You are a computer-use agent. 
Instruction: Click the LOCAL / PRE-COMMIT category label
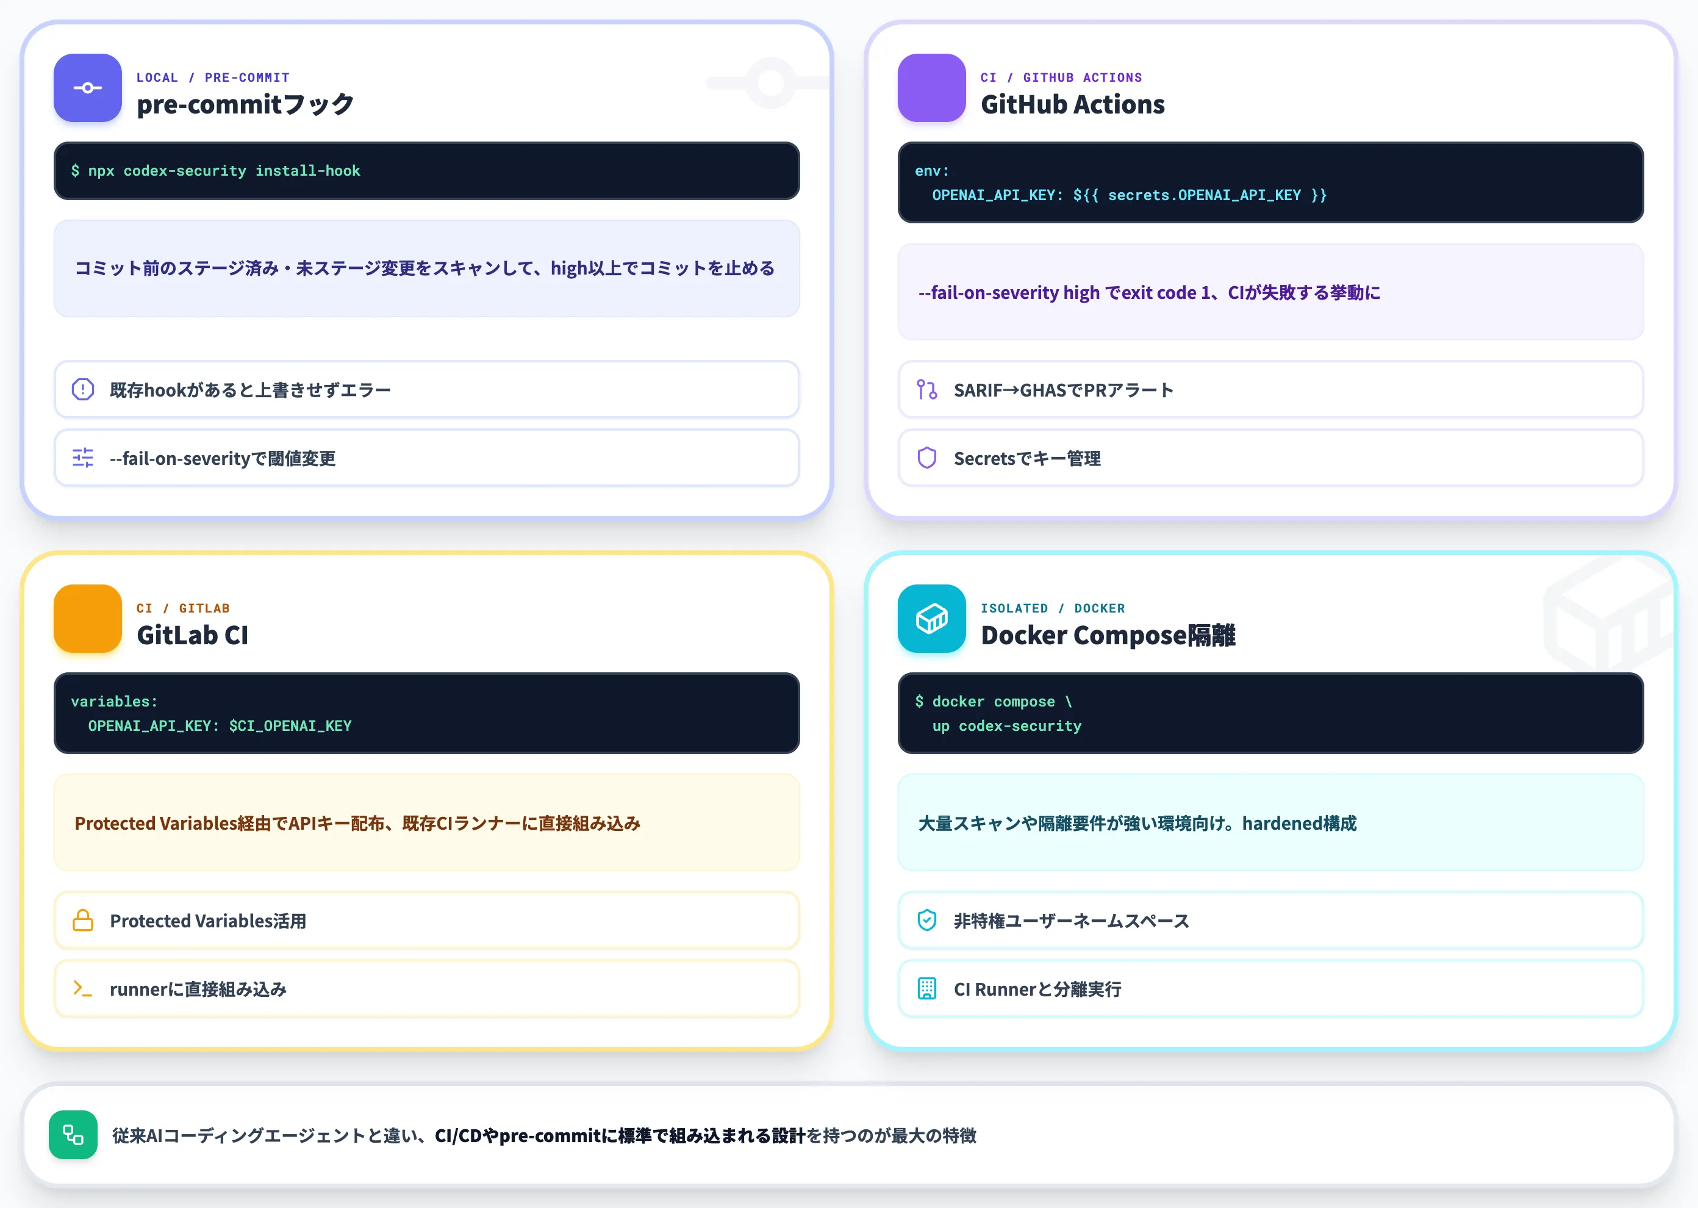coord(213,77)
